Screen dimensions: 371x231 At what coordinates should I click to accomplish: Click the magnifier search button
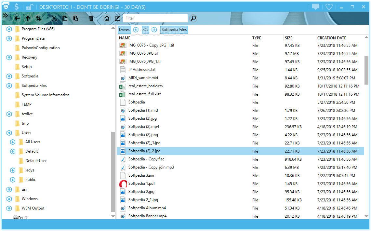pyautogui.click(x=193, y=18)
